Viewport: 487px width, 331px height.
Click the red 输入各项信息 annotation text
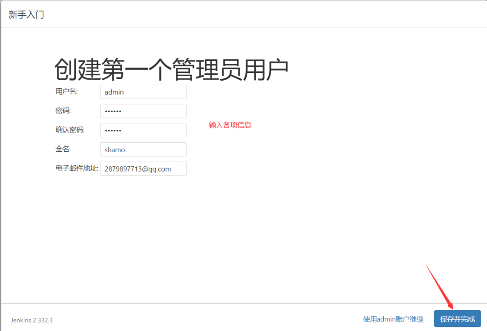pos(230,125)
